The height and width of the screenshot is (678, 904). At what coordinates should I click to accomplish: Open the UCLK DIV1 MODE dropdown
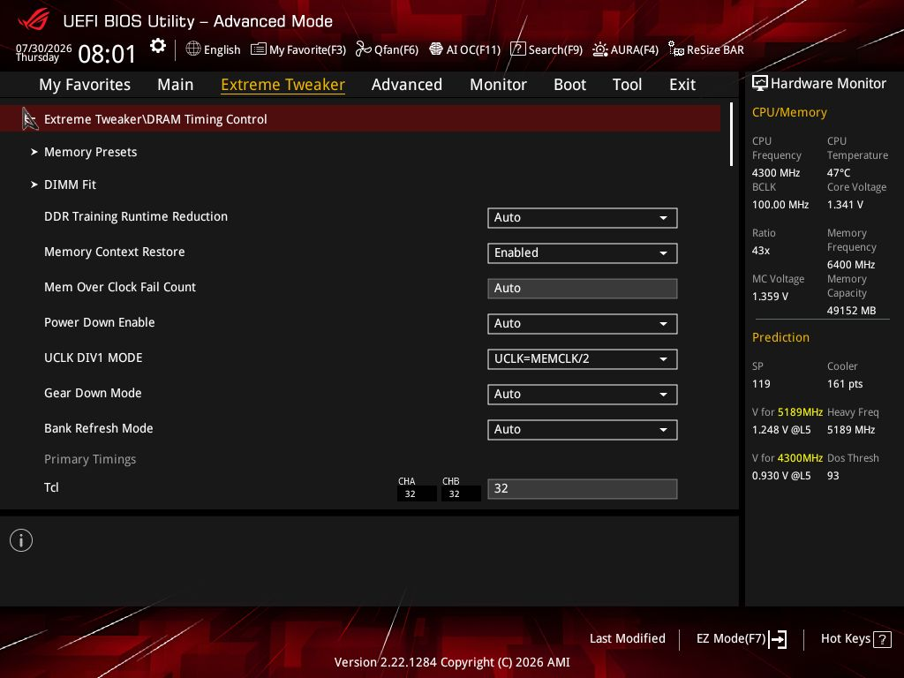(583, 358)
